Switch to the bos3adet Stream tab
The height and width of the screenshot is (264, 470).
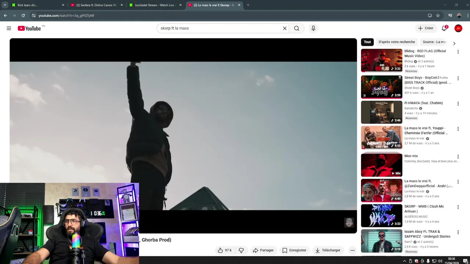(155, 5)
